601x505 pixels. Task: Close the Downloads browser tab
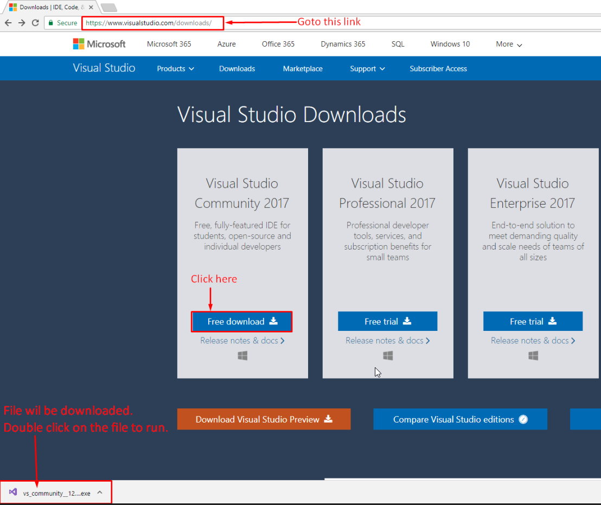click(91, 7)
